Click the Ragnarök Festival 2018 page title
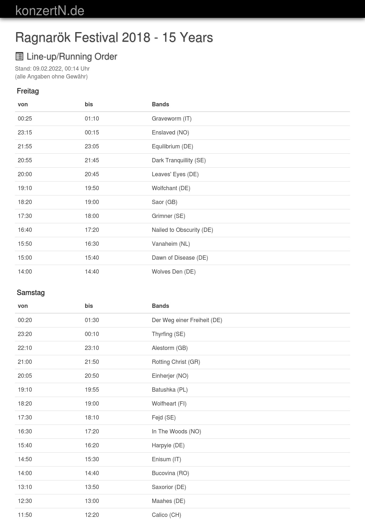Image resolution: width=365 pixels, height=529 pixels. 114,37
